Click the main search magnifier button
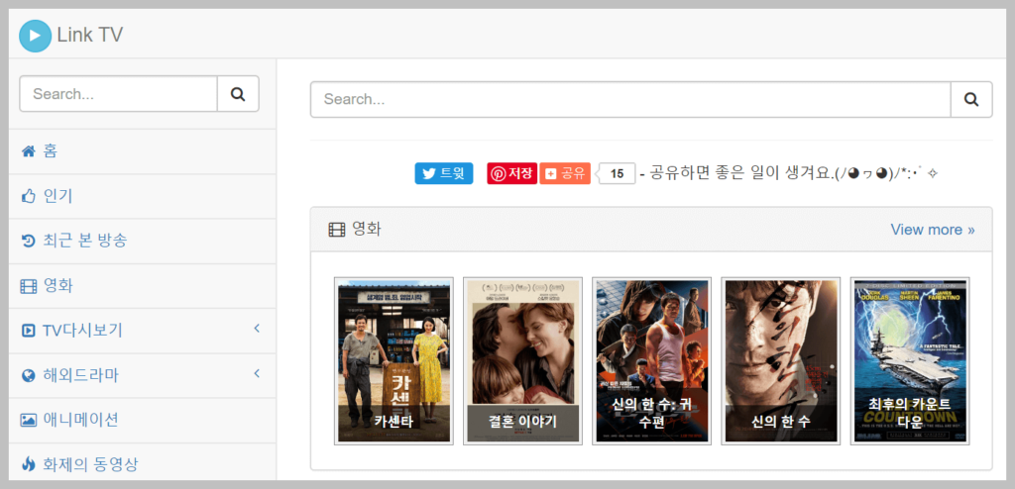 tap(971, 100)
